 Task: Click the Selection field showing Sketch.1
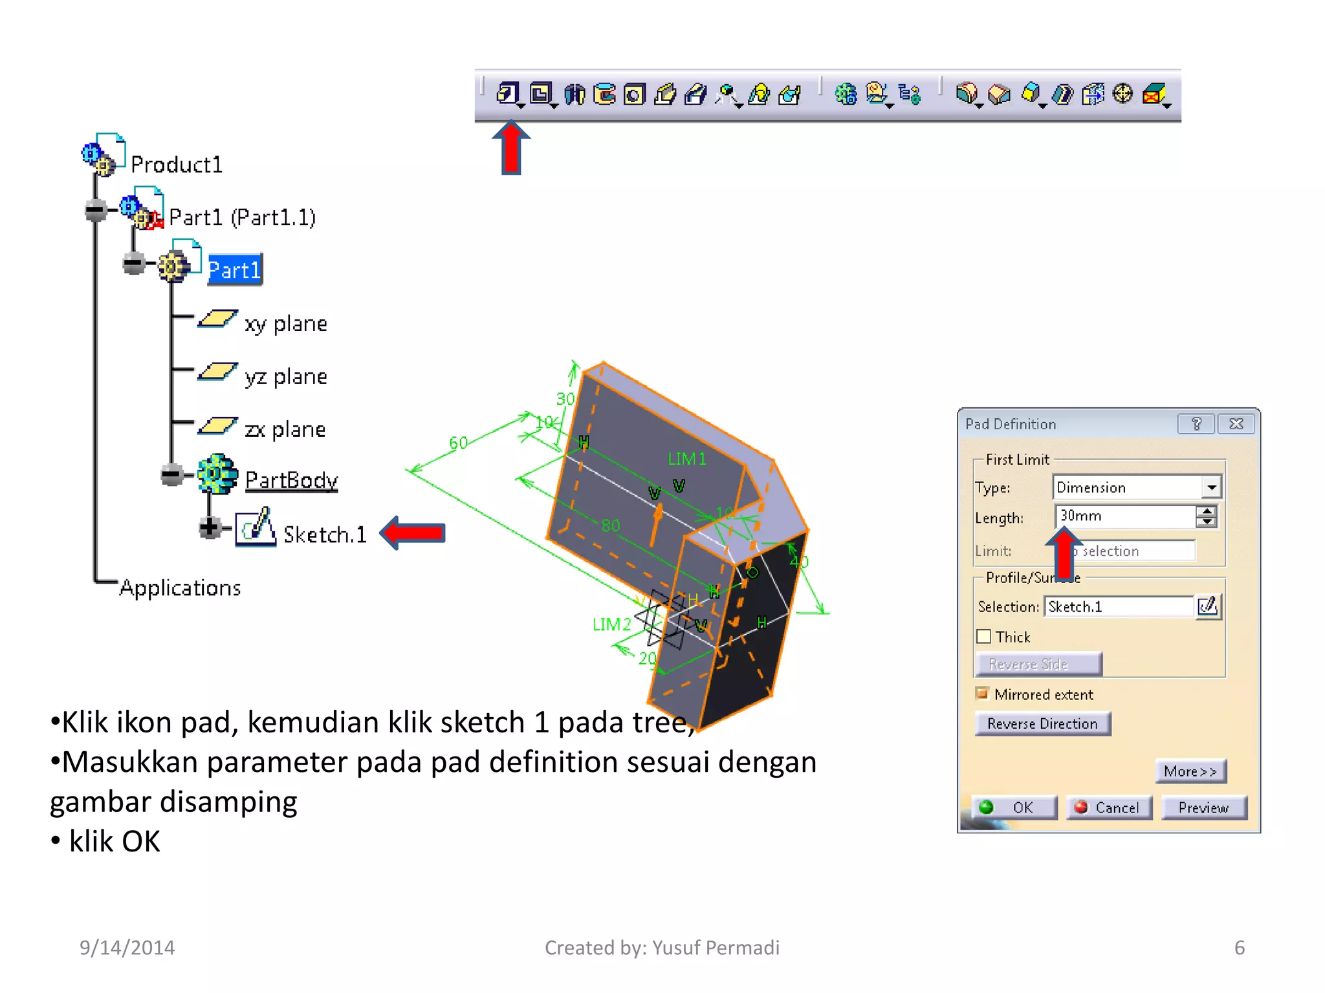pyautogui.click(x=1119, y=606)
